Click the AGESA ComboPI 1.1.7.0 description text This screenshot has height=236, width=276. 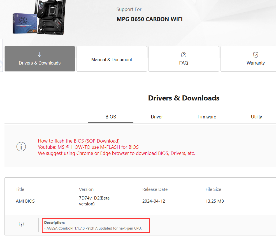point(93,228)
